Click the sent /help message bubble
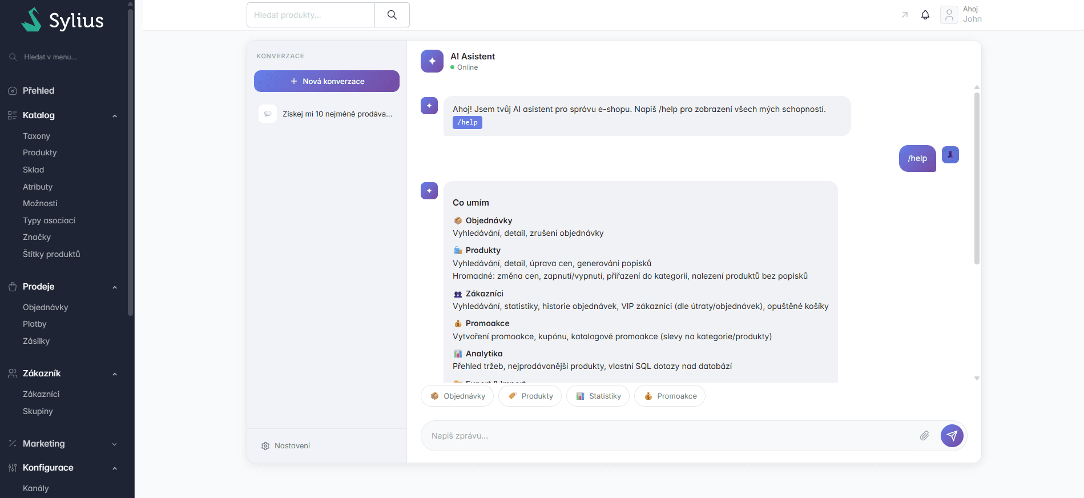 pos(917,158)
